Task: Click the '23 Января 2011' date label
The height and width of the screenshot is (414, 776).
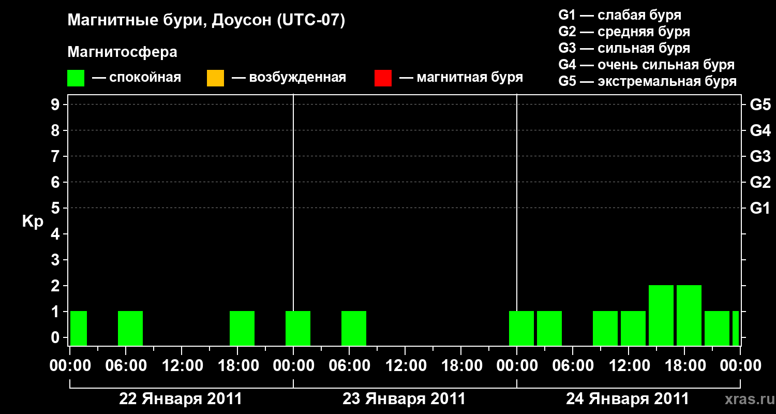Action: (404, 399)
